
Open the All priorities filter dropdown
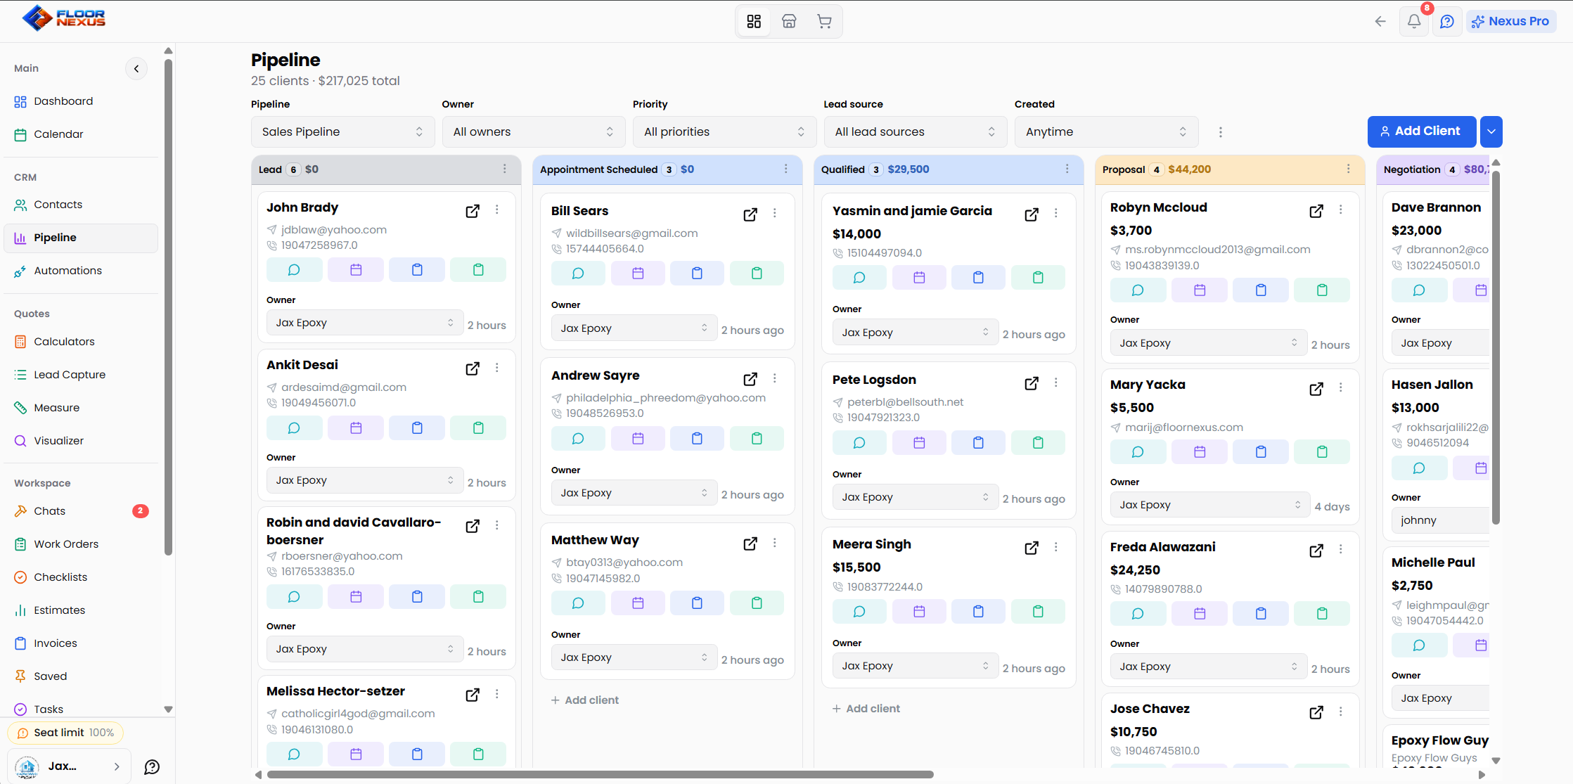point(724,132)
